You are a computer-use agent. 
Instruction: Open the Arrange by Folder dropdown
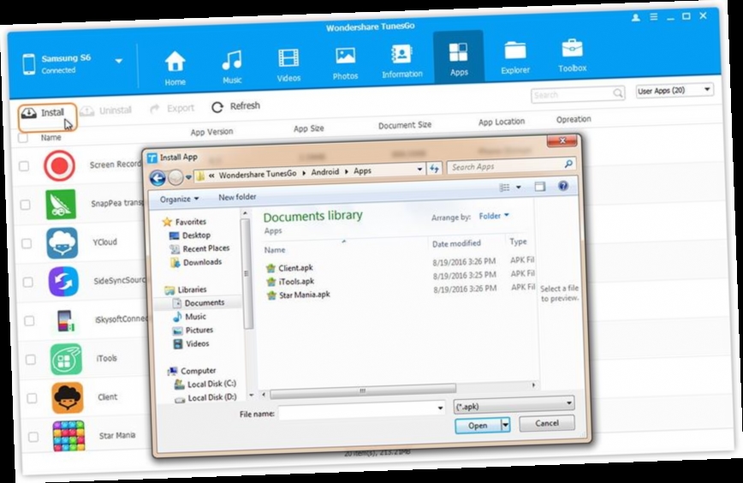[x=494, y=216]
